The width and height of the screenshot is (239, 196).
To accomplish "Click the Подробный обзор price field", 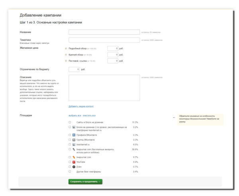I will coord(113,49).
